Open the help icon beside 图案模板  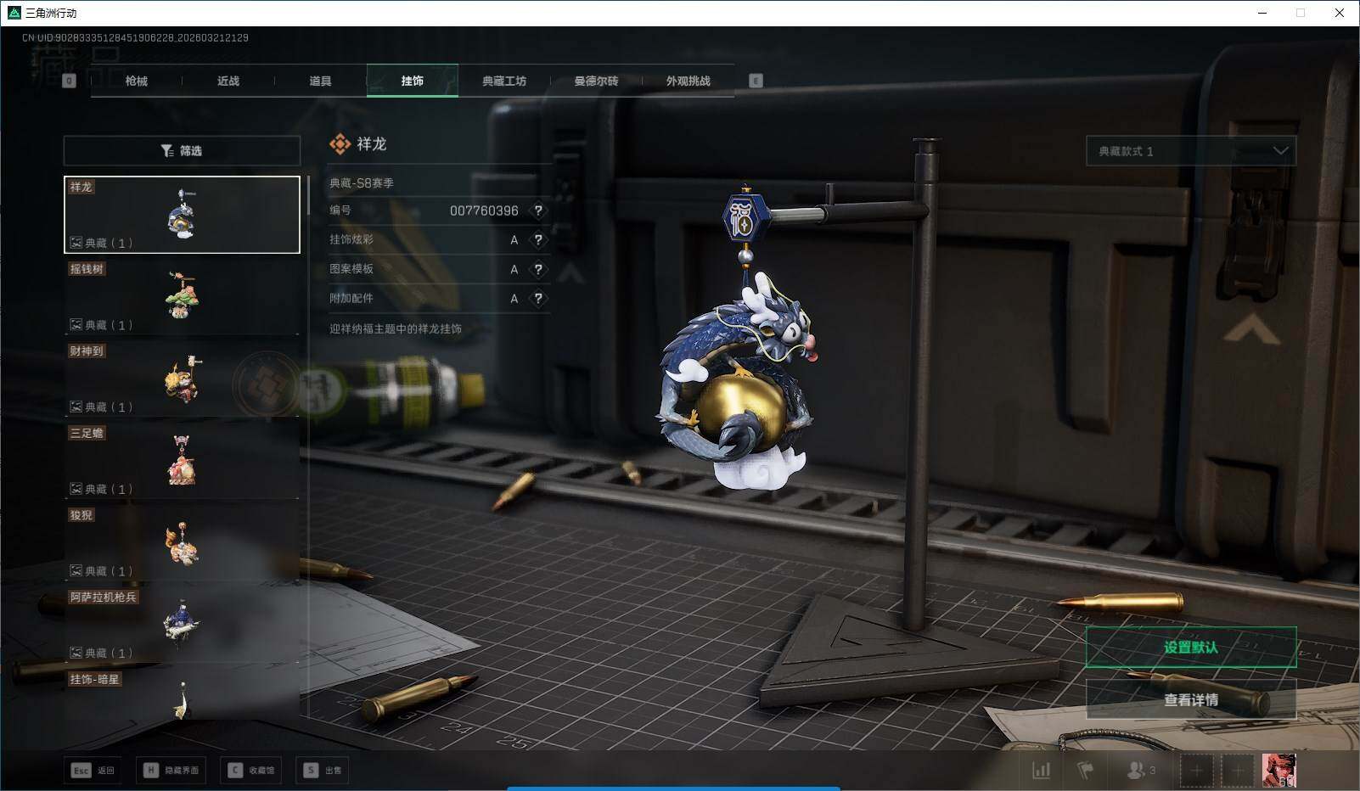click(537, 269)
